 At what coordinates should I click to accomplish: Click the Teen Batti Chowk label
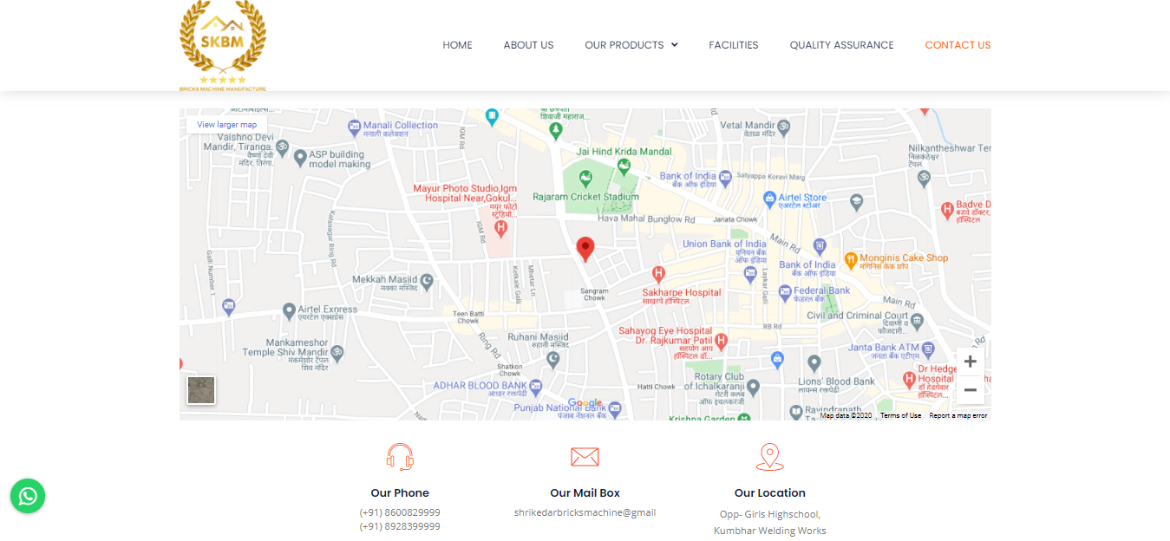pyautogui.click(x=467, y=317)
